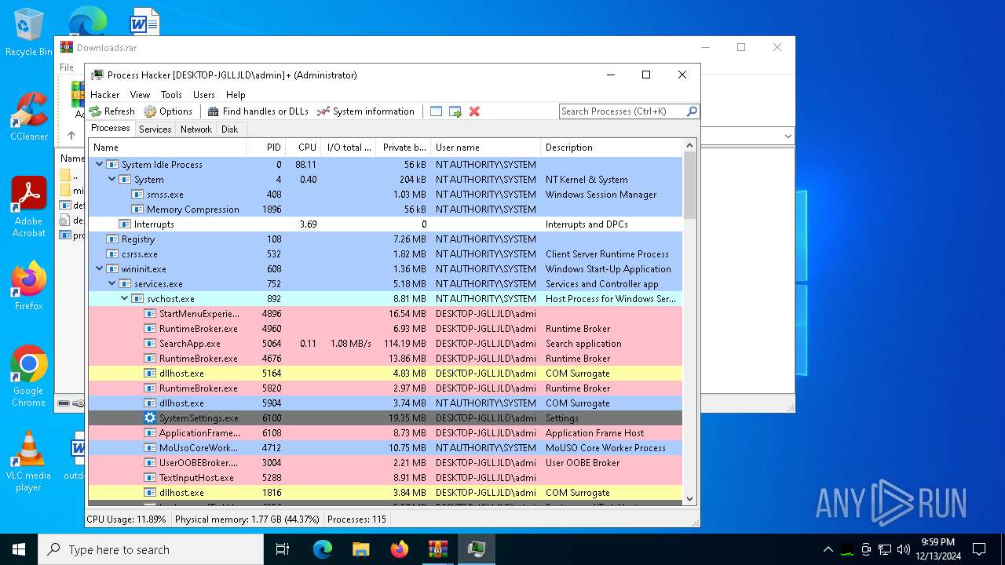Viewport: 1005px width, 565px height.
Task: Select the TextInputHost.exe row
Action: coord(386,477)
